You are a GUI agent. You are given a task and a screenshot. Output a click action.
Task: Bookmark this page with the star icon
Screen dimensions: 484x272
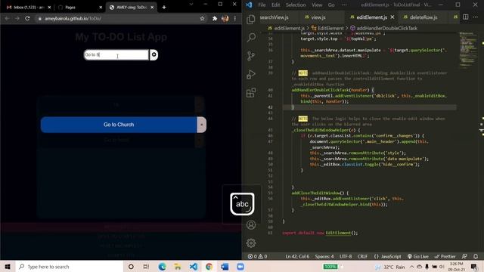(x=202, y=18)
